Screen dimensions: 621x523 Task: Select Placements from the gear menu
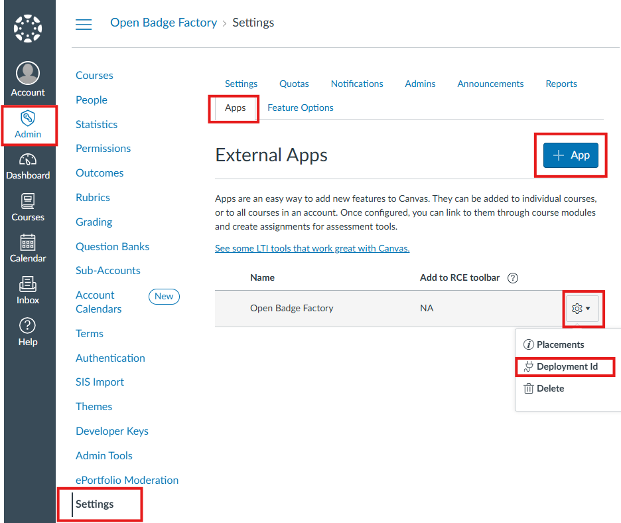554,344
